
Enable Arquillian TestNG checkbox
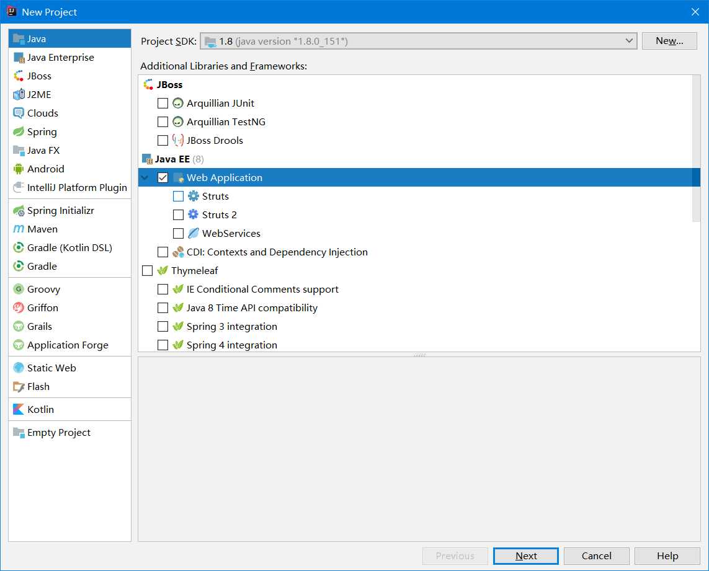163,122
